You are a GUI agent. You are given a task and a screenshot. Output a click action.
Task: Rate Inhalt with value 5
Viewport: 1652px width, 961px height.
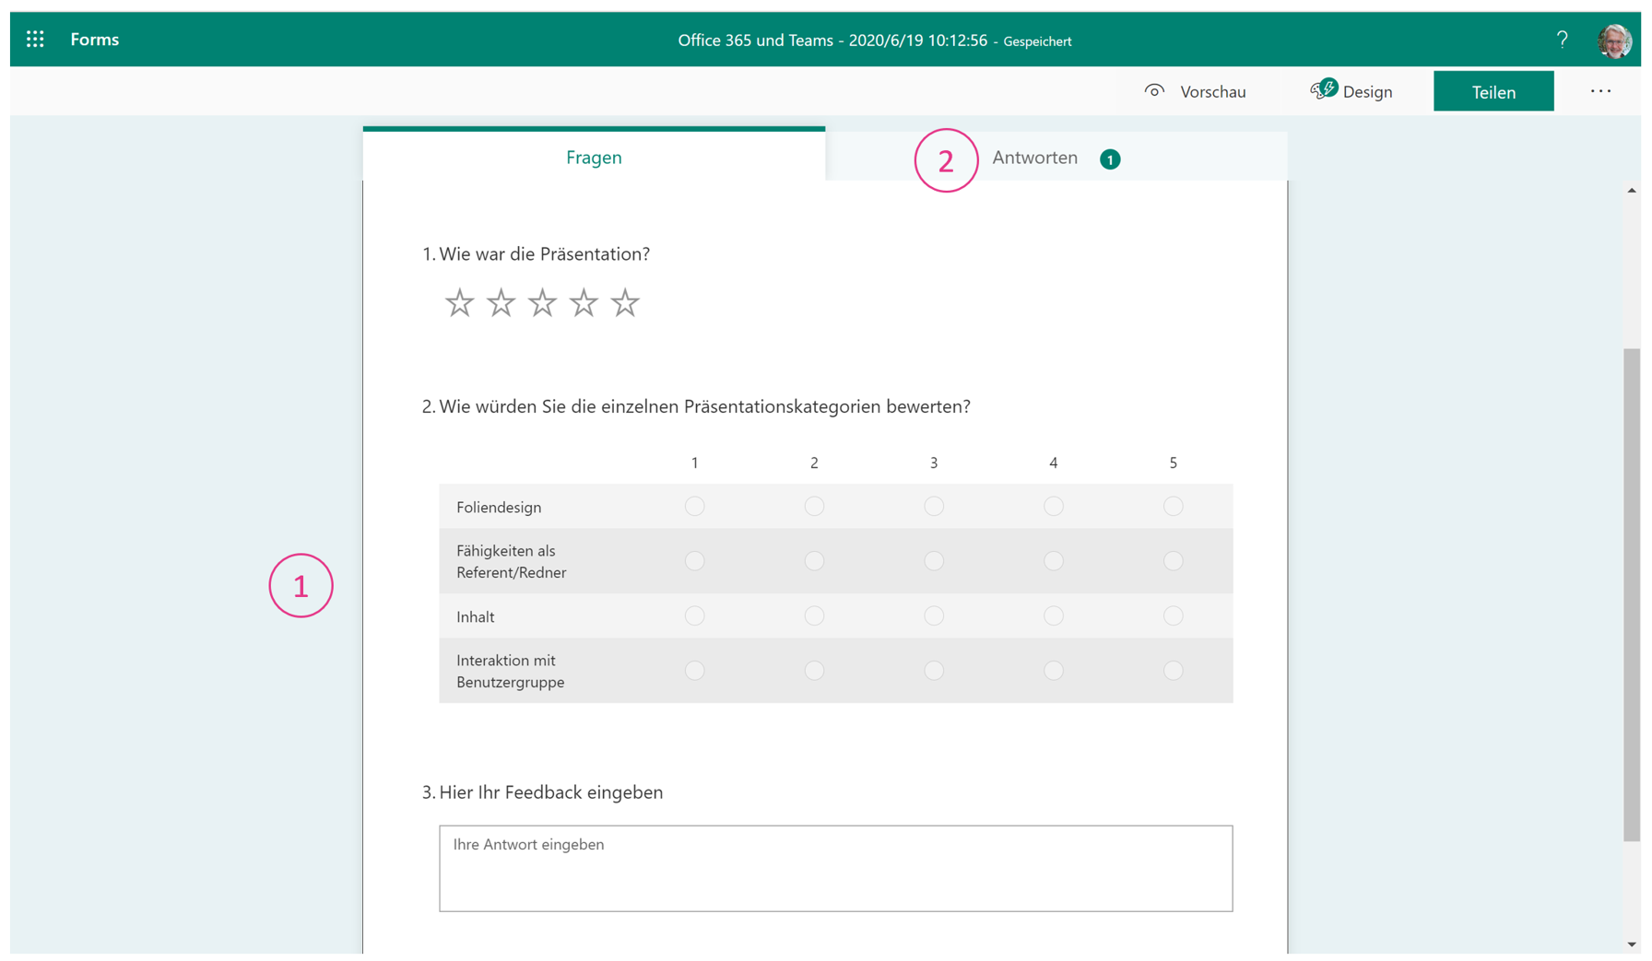(x=1173, y=615)
